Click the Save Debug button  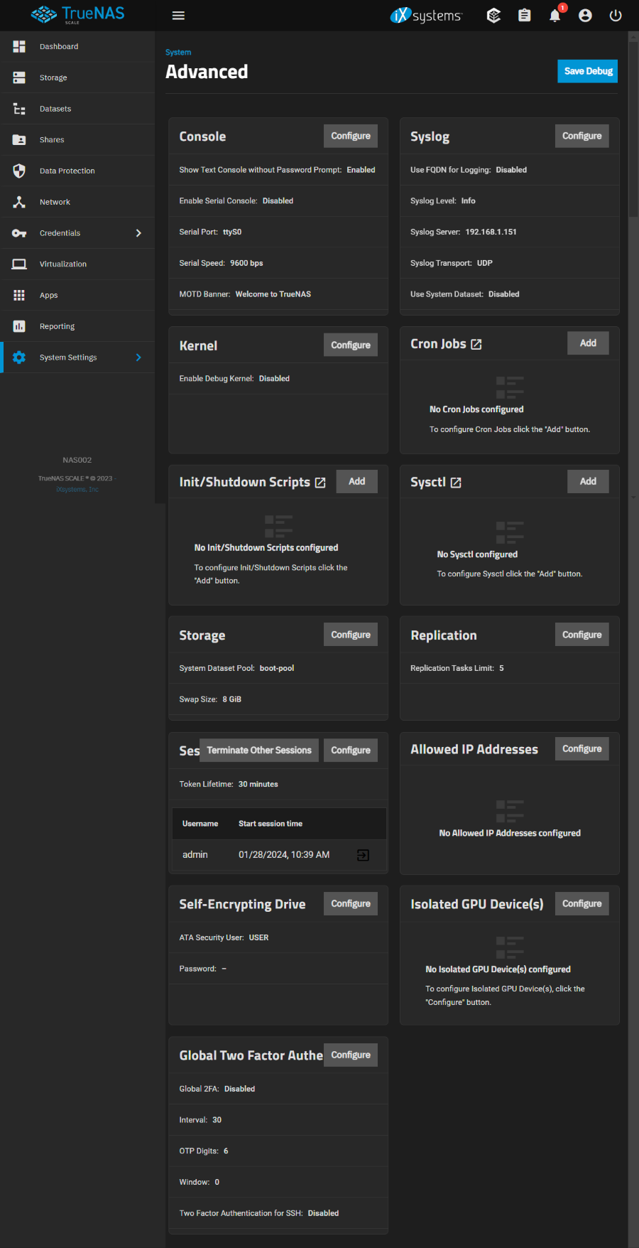[587, 71]
